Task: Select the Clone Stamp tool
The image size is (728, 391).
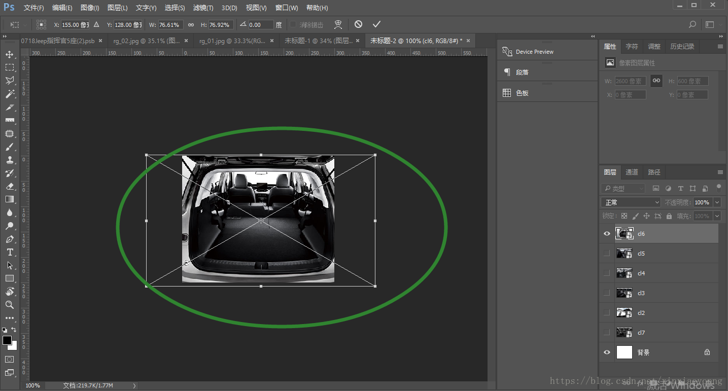Action: (x=10, y=160)
